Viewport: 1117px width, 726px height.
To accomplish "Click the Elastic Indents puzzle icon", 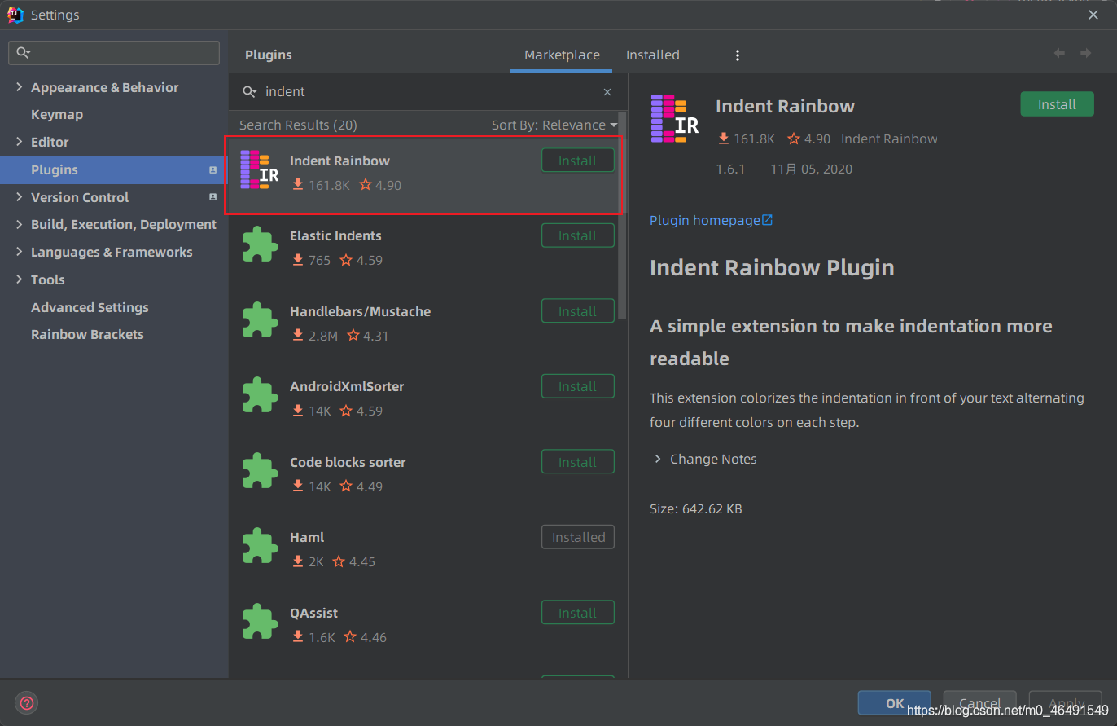I will (260, 244).
